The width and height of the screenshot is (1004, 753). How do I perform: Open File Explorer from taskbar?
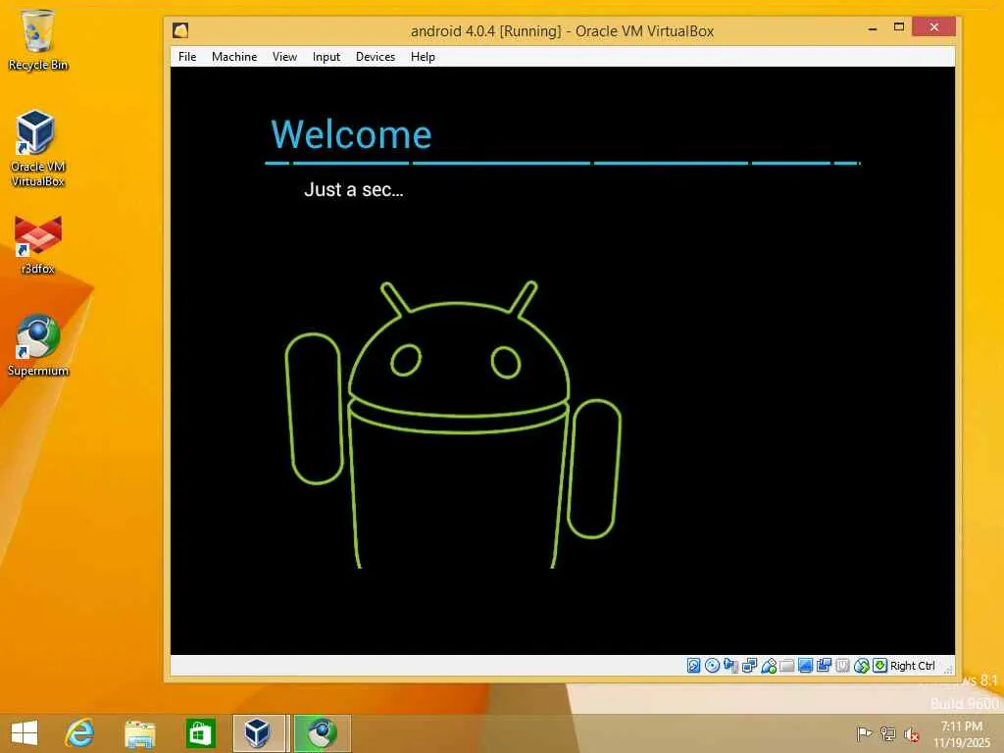tap(139, 732)
